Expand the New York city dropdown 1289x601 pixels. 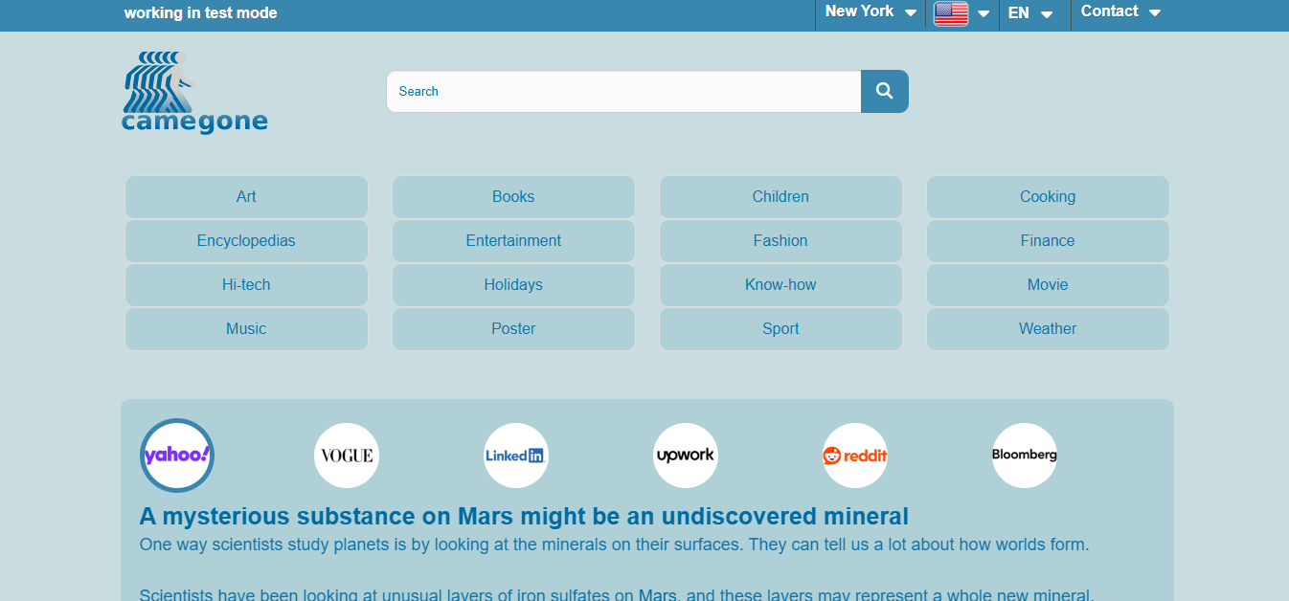click(870, 12)
